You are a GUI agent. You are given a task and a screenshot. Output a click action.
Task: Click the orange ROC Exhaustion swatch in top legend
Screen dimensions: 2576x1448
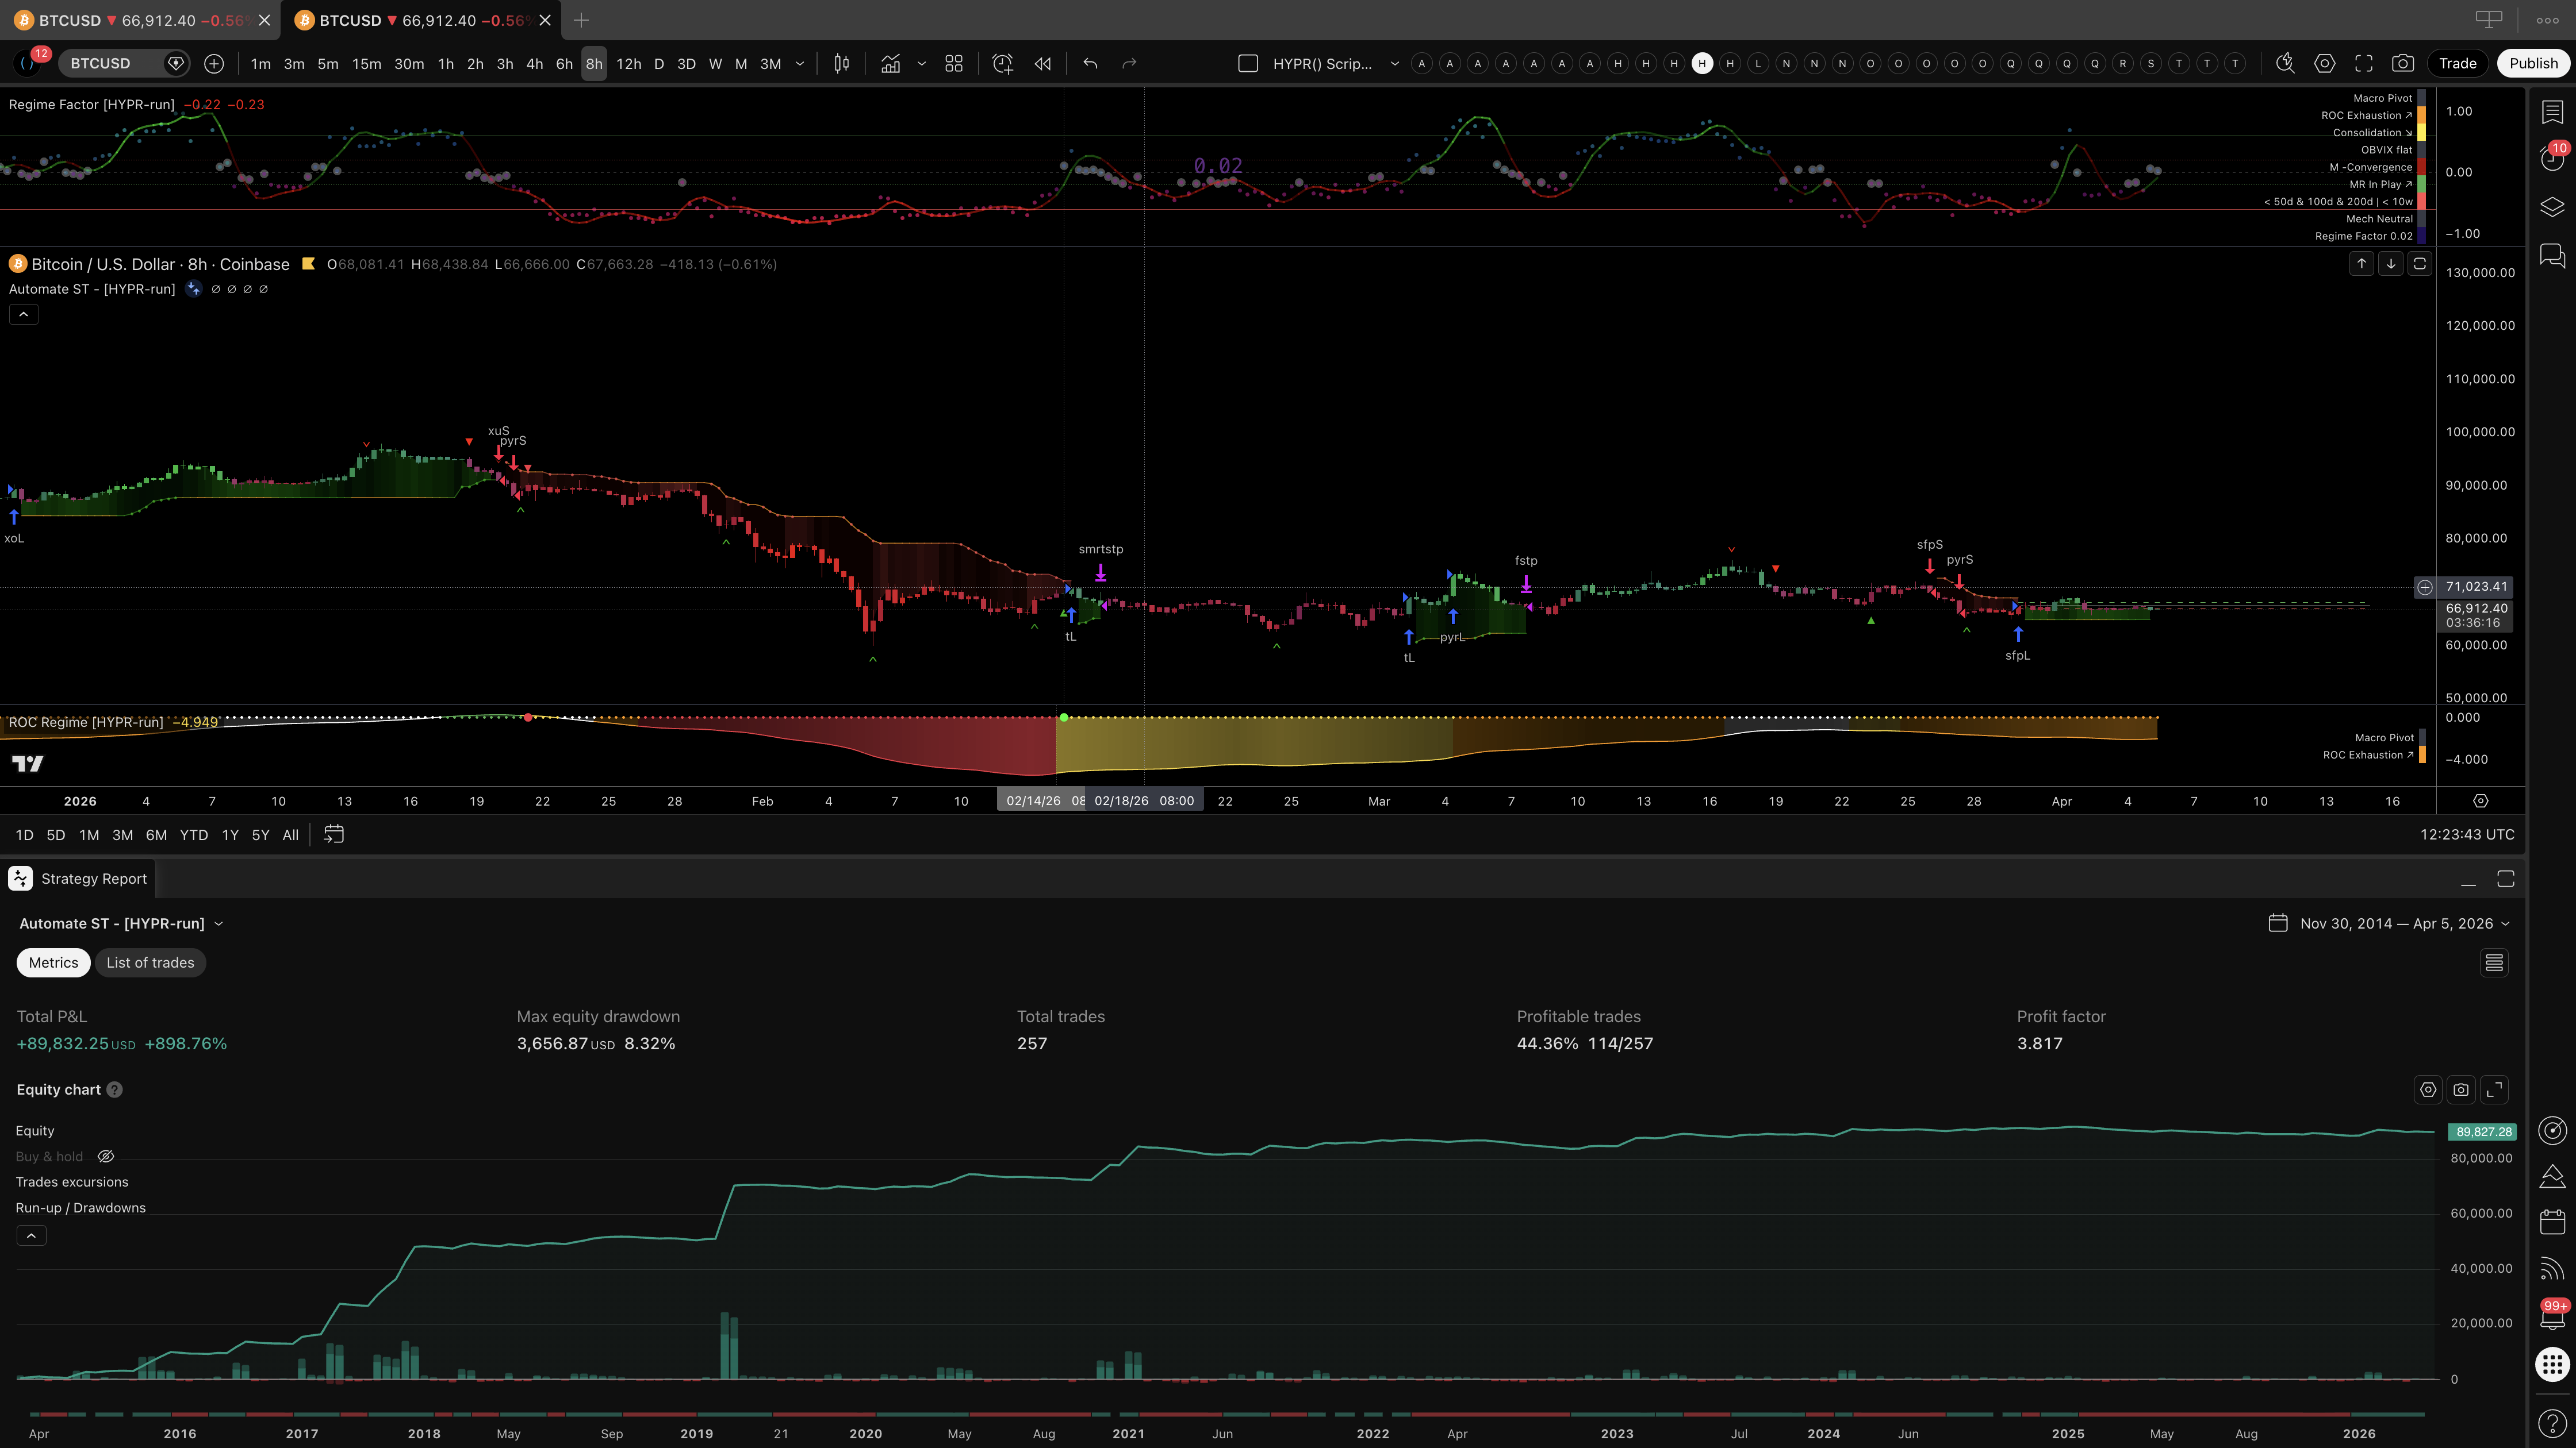pos(2421,115)
